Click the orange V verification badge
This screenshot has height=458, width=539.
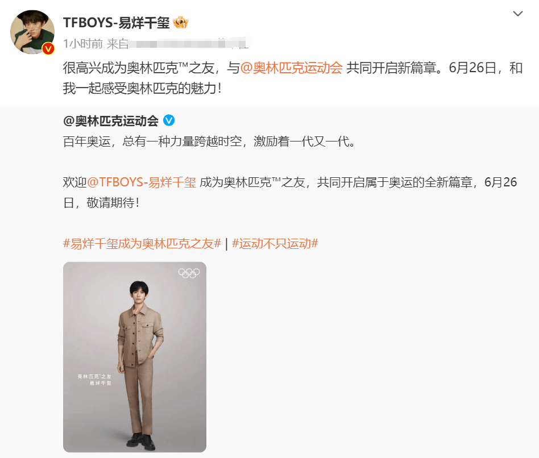(48, 49)
